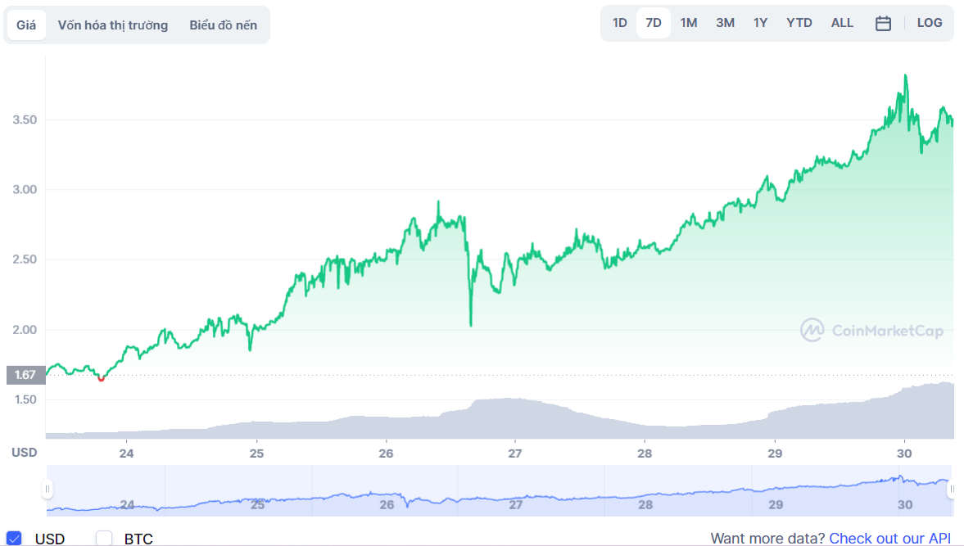Switch chart to 1M range
The width and height of the screenshot is (964, 546).
[x=689, y=24]
